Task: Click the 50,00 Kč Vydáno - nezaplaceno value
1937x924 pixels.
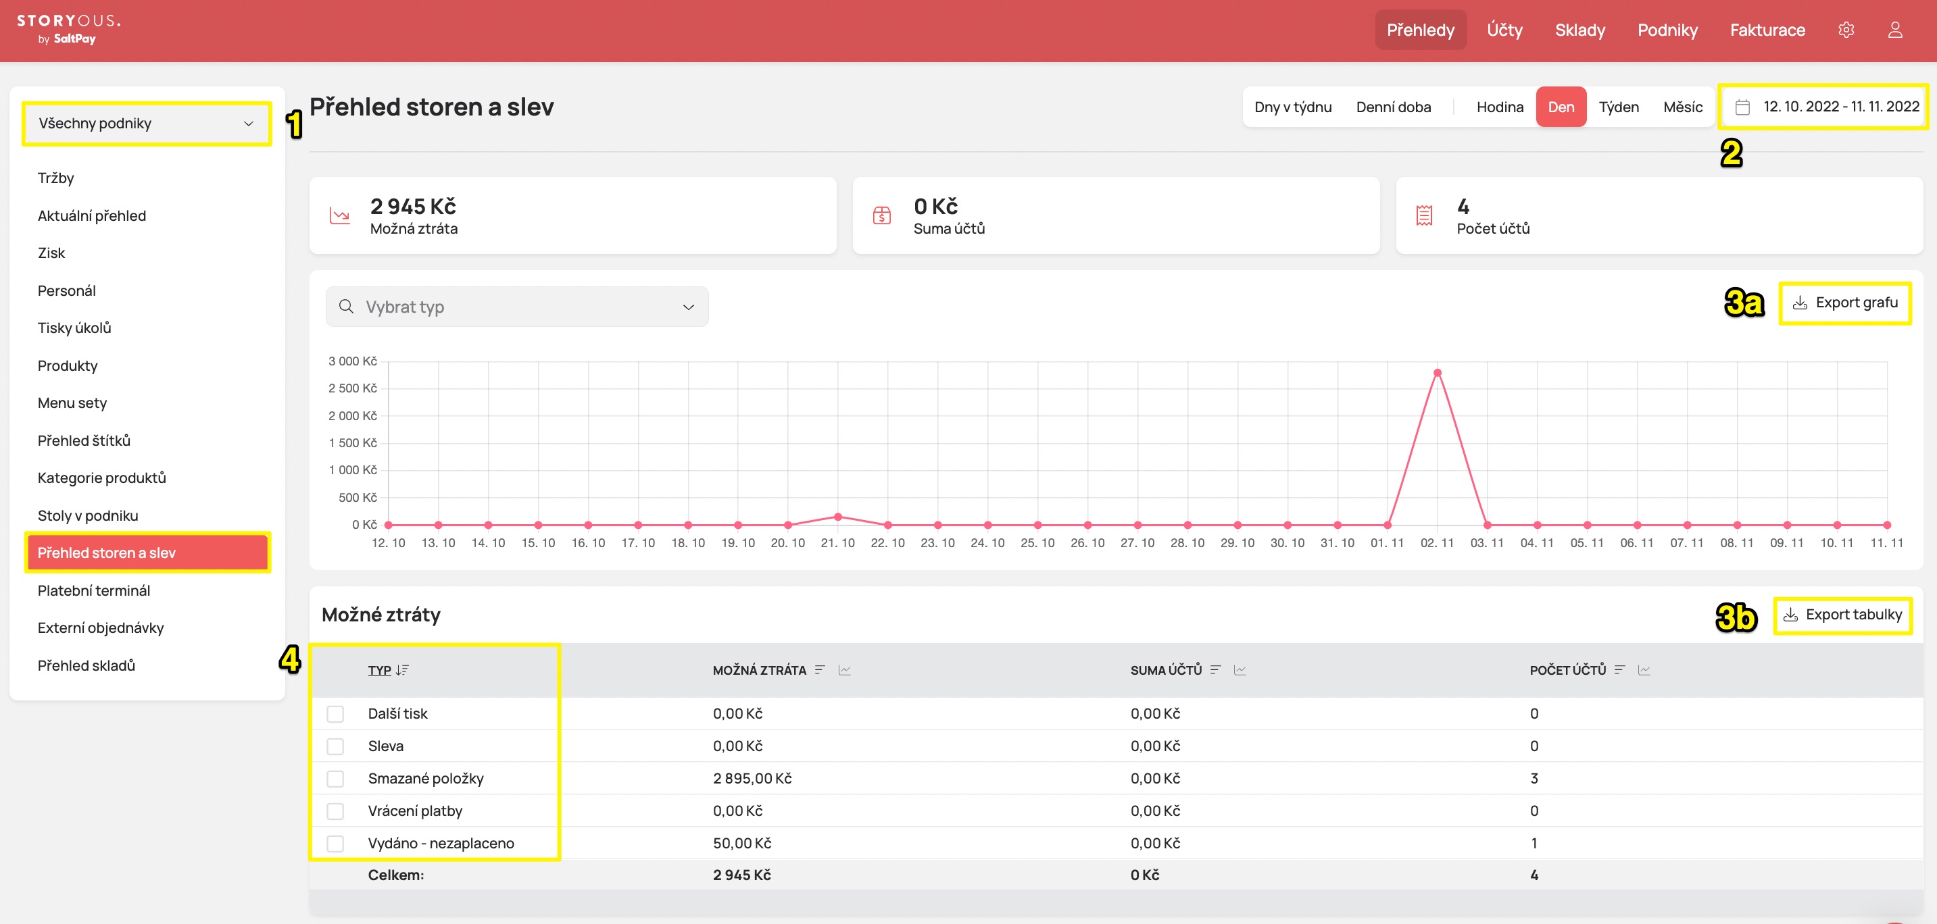Action: click(742, 843)
